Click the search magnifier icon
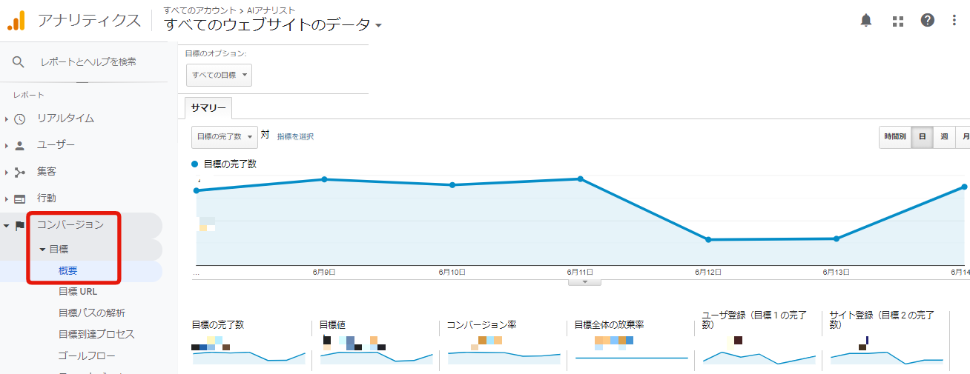This screenshot has width=970, height=374. tap(19, 62)
